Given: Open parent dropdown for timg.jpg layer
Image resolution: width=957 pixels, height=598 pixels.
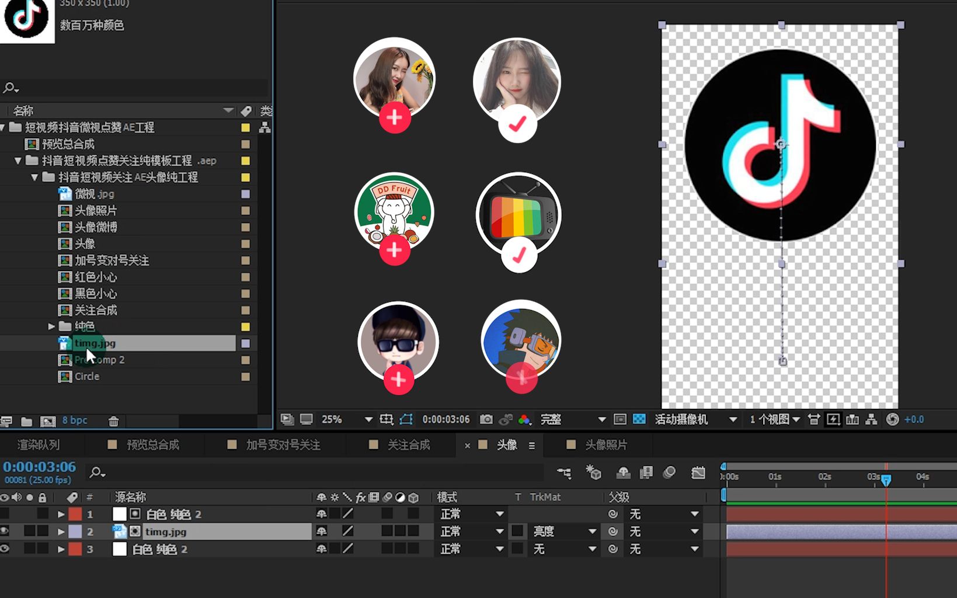Looking at the screenshot, I should pos(663,531).
